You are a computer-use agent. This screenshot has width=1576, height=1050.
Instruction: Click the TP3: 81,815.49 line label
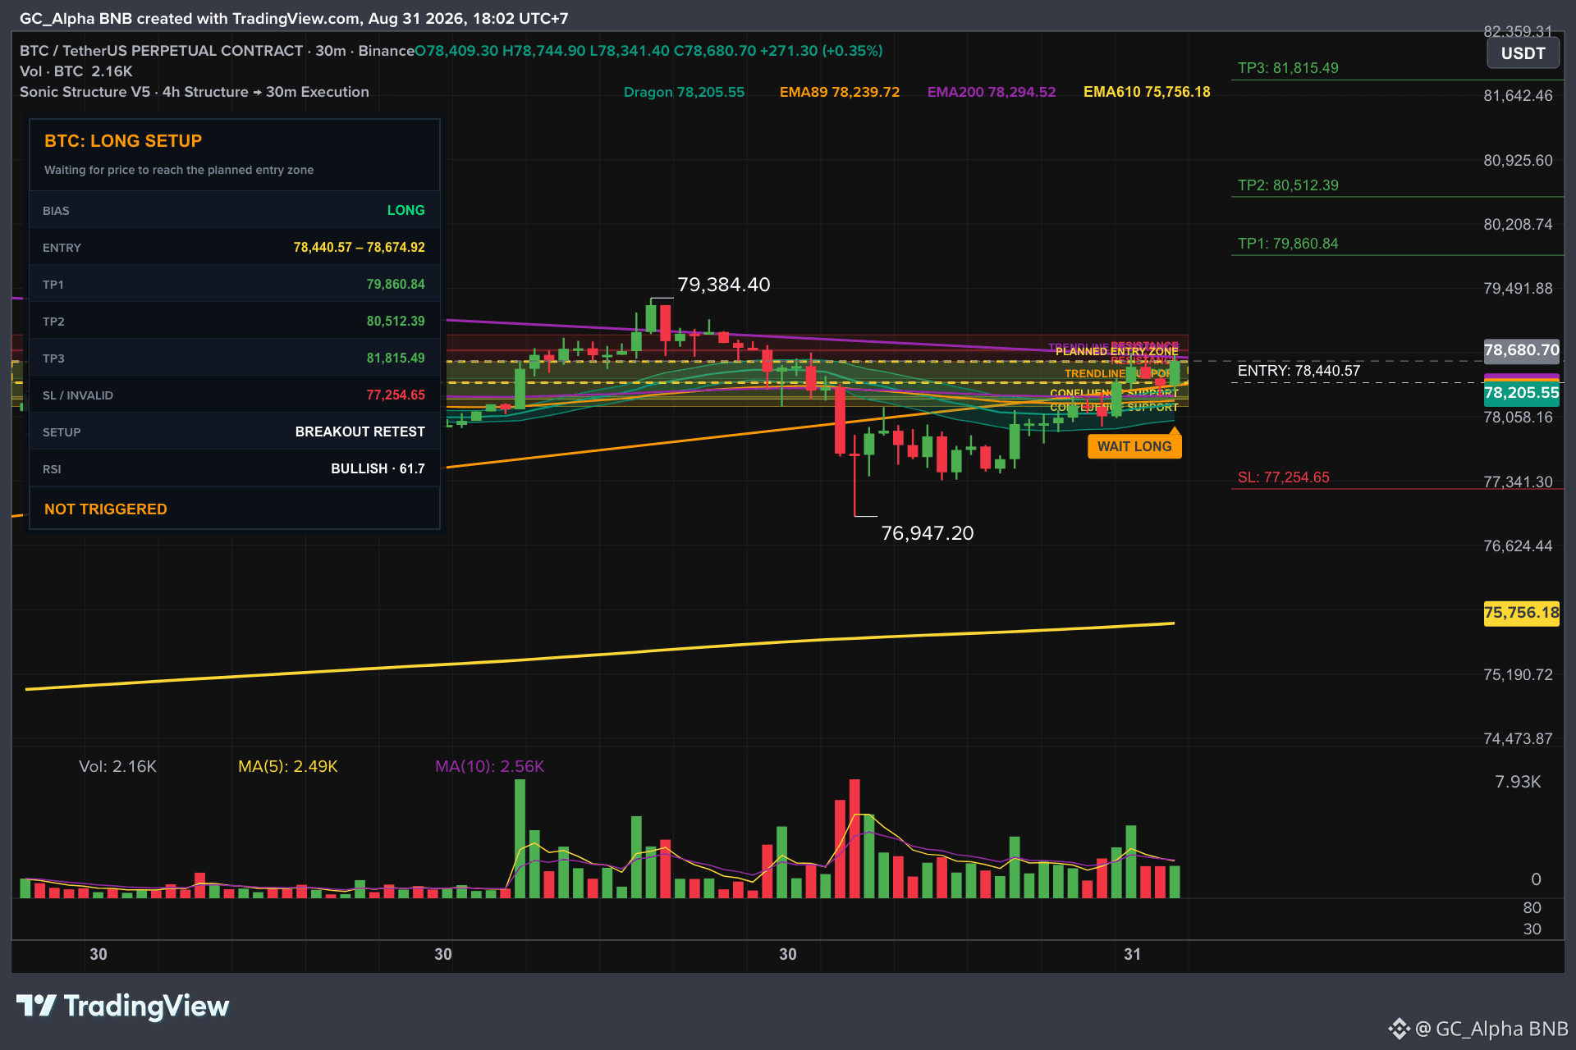(1288, 68)
